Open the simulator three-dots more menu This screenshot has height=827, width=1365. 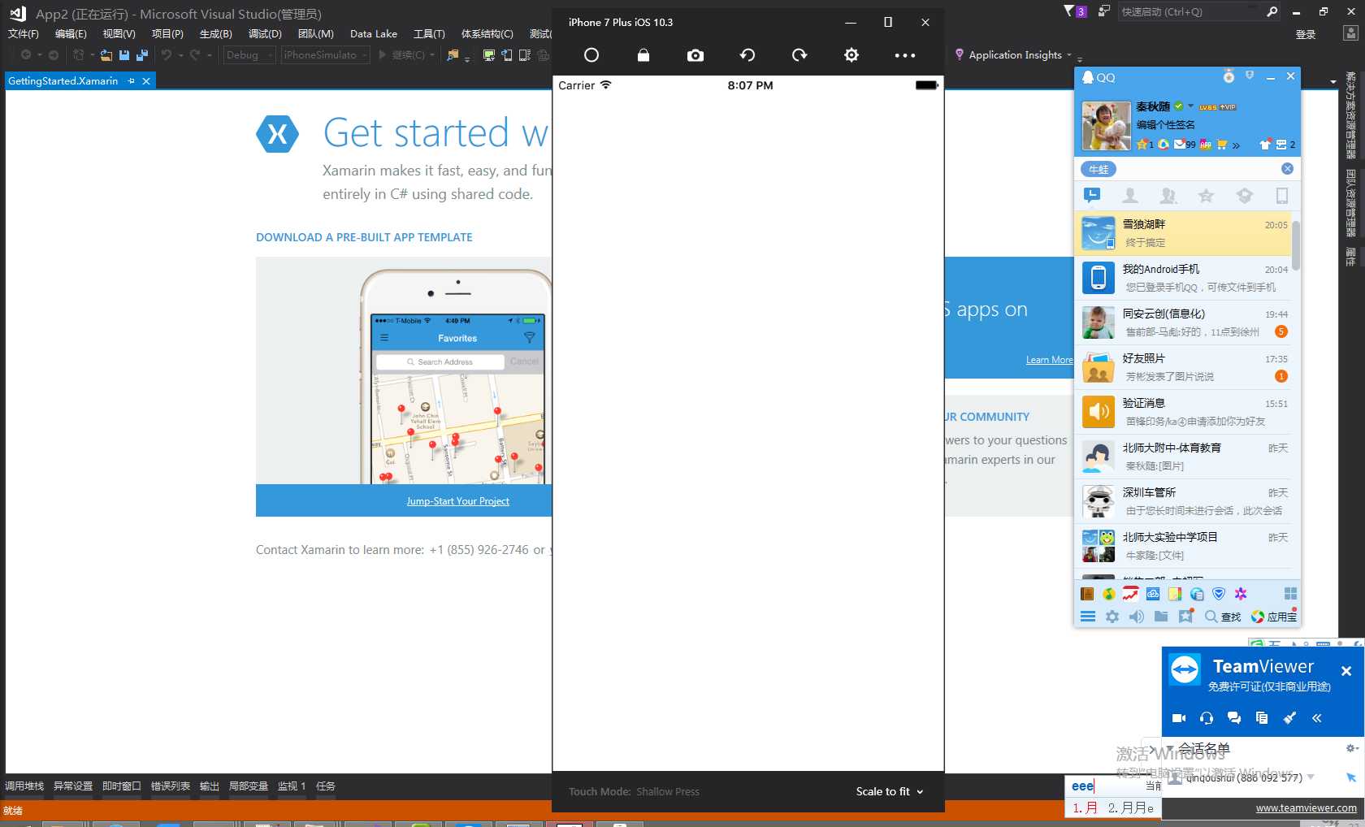904,55
